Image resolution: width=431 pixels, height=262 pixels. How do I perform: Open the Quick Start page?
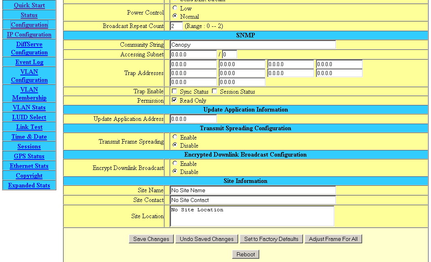(x=29, y=5)
